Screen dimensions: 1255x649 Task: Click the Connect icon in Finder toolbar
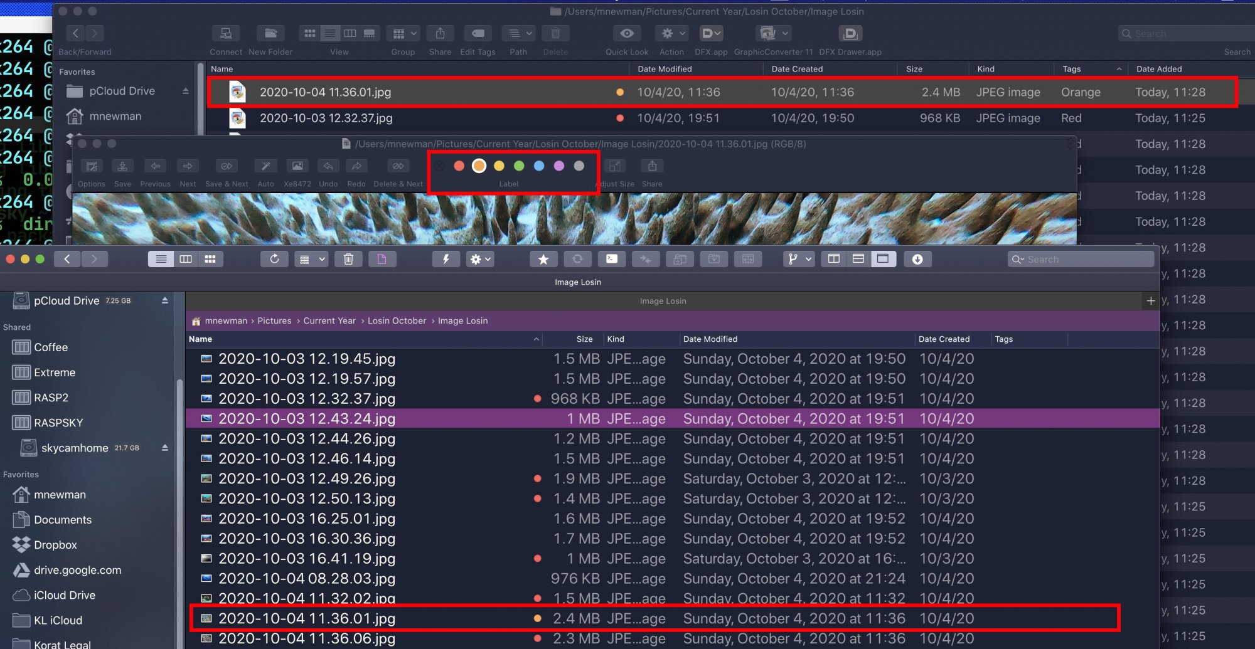coord(226,33)
